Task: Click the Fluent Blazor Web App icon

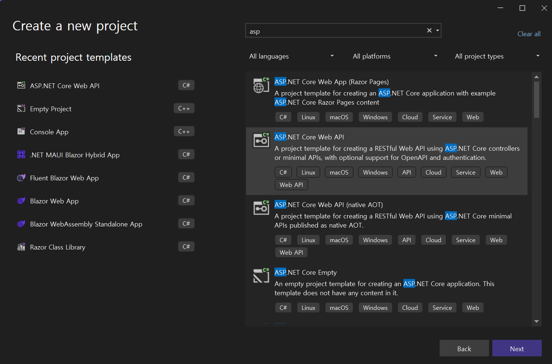Action: [21, 177]
